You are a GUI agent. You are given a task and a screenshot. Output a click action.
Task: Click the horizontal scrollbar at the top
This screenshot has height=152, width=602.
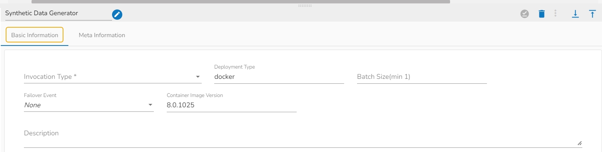tap(241, 2)
